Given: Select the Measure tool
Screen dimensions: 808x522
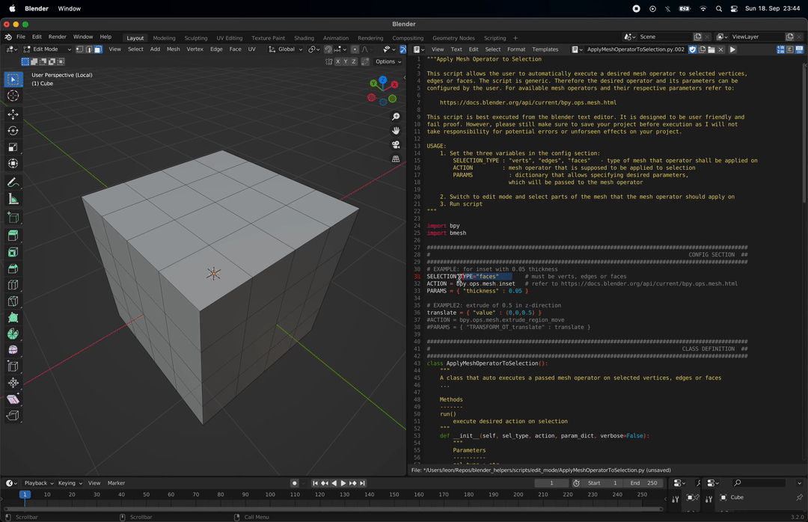Looking at the screenshot, I should (13, 199).
